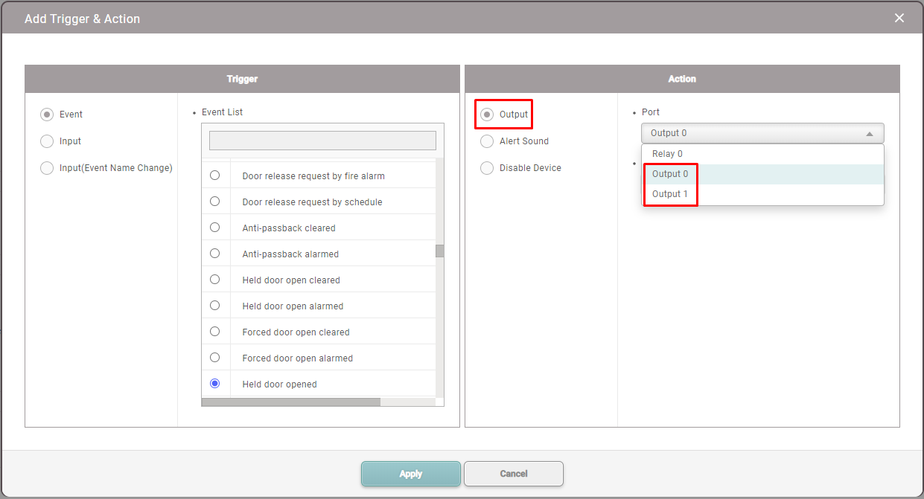Select the Event trigger radio button

tap(47, 115)
